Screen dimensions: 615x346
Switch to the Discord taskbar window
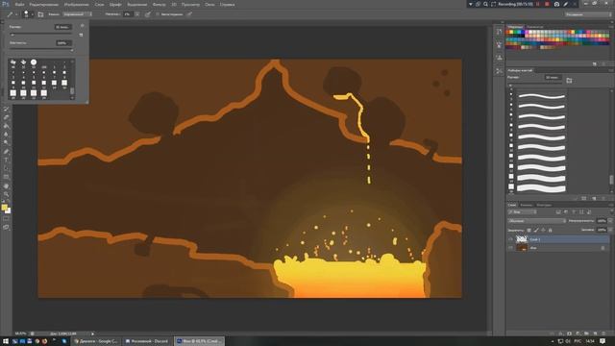[x=147, y=341]
